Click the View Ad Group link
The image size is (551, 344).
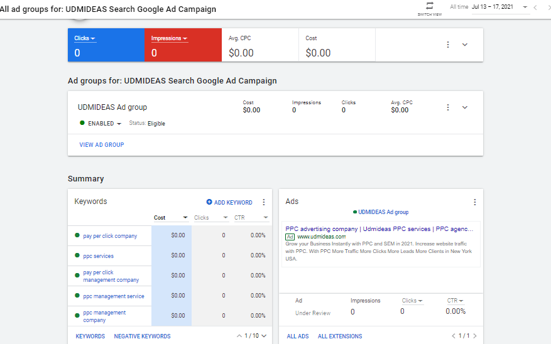click(102, 145)
